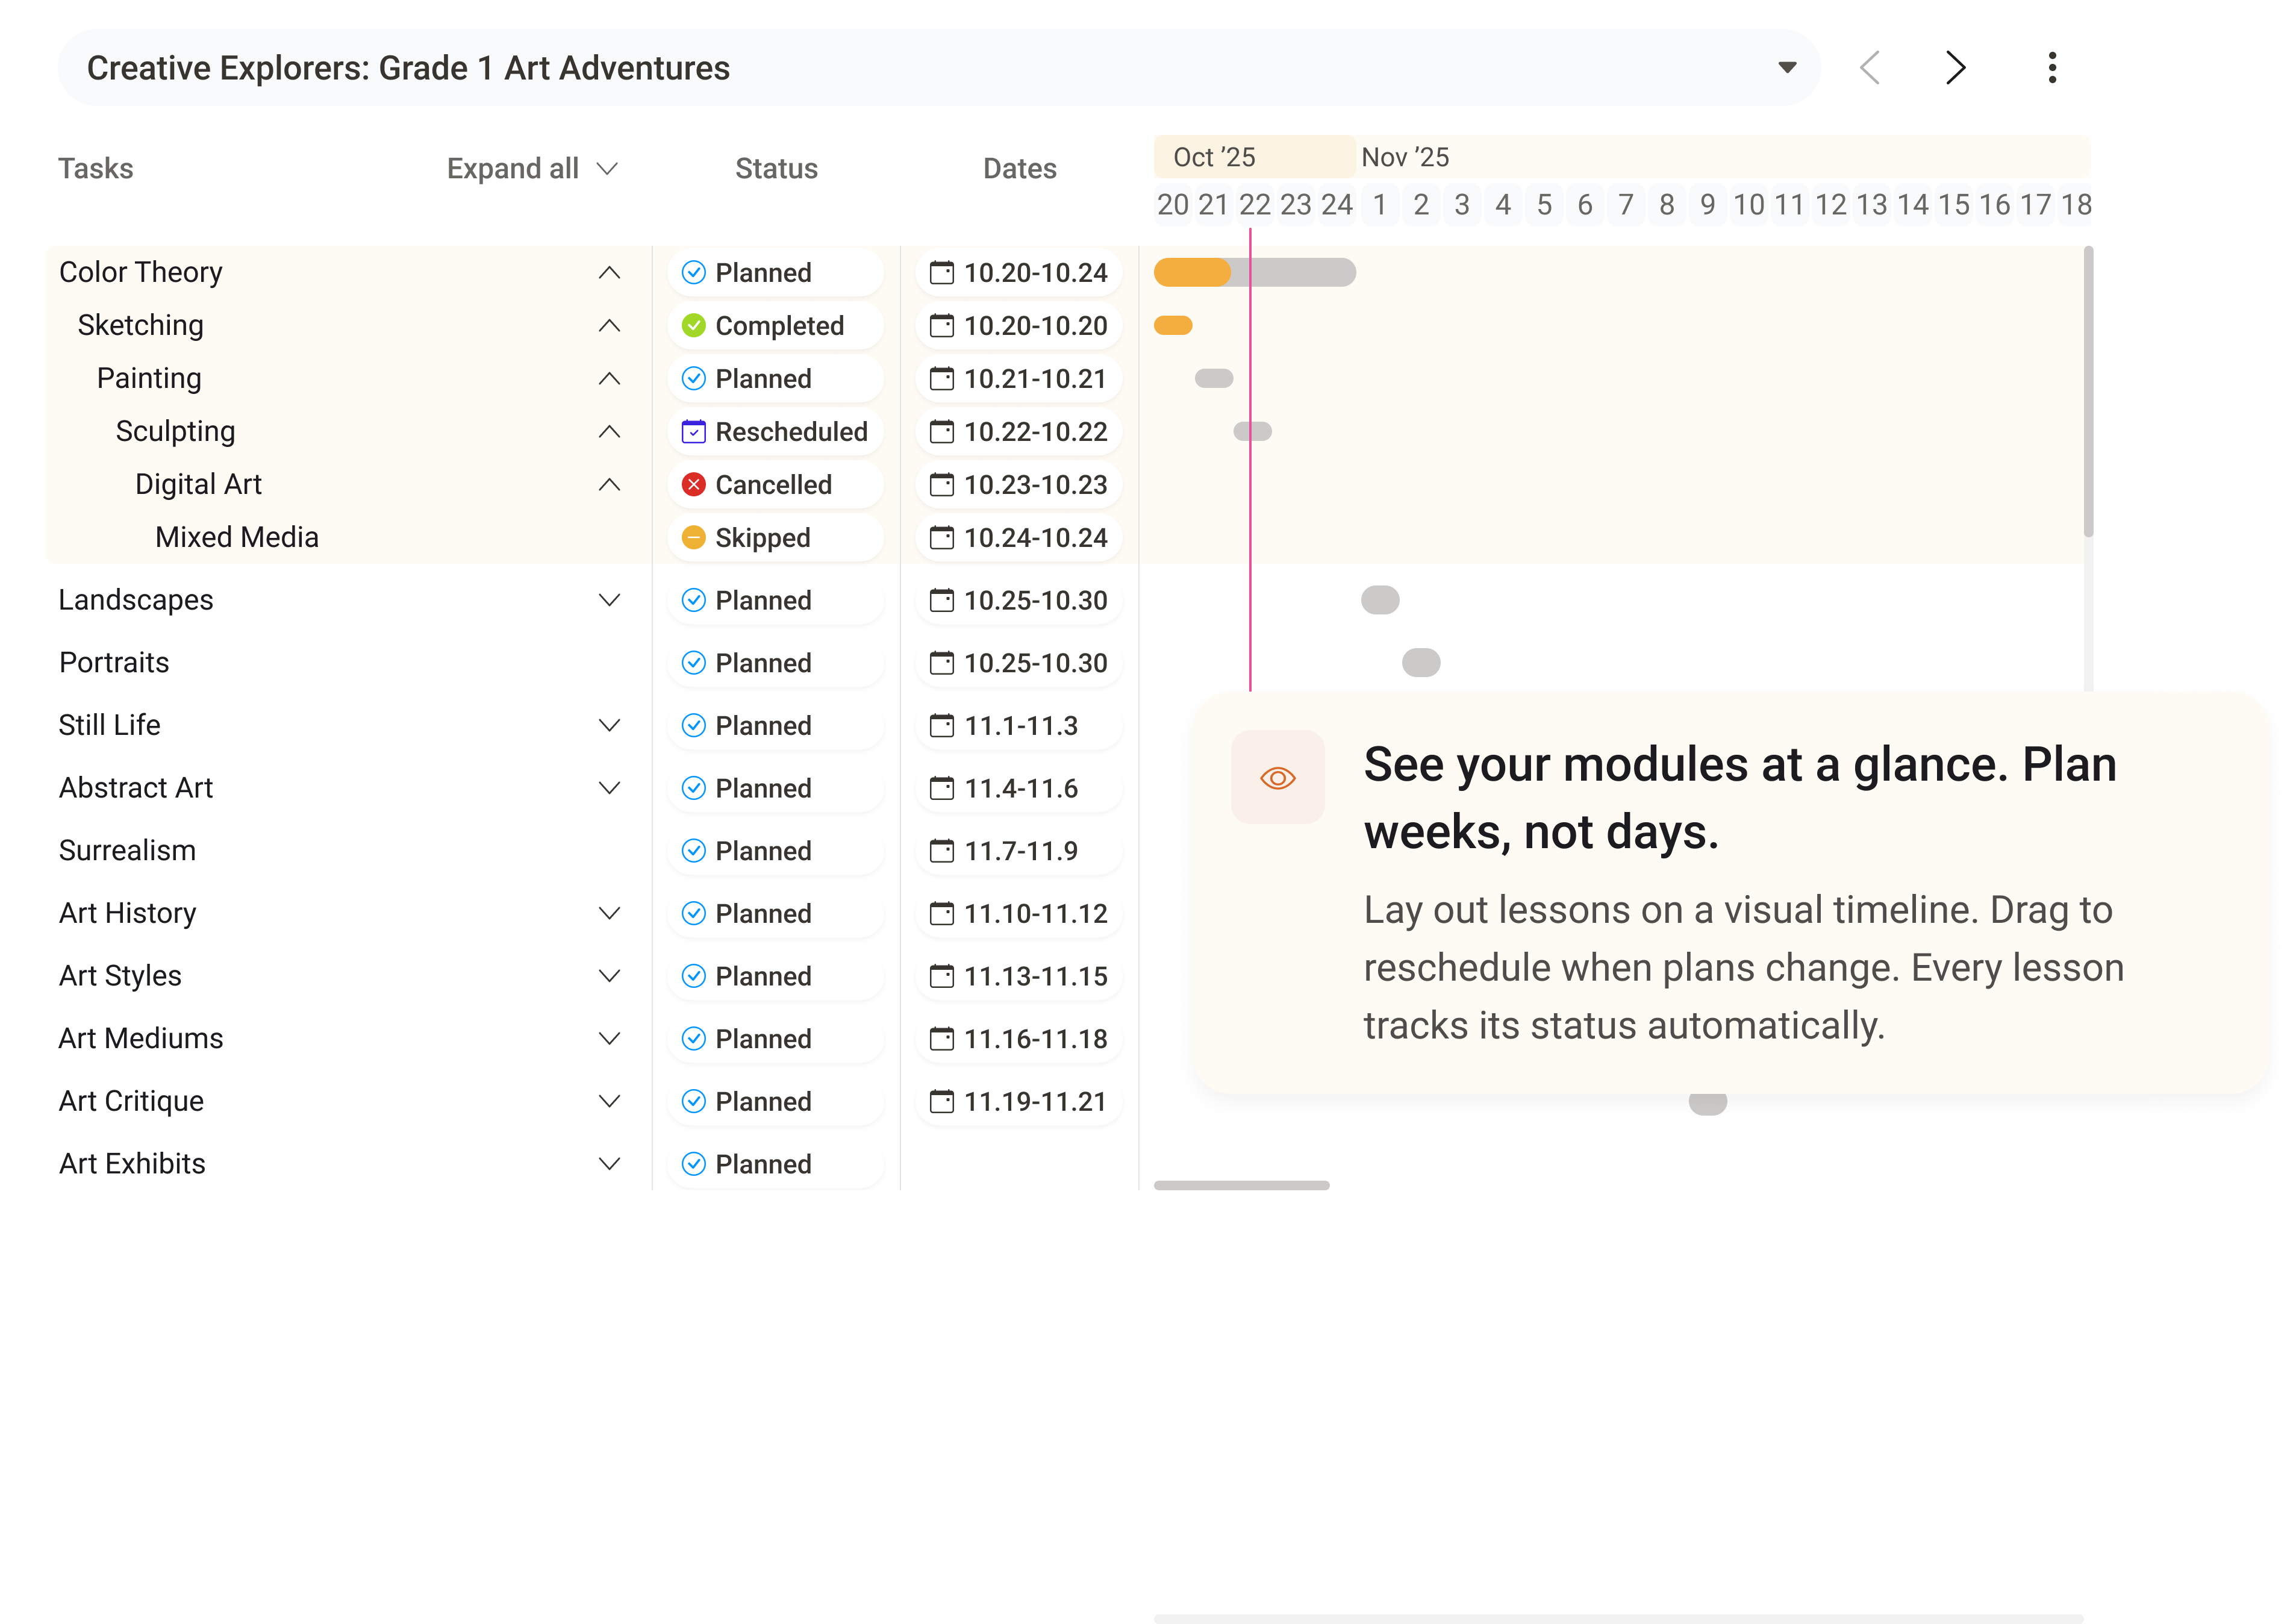The image size is (2296, 1624).
Task: Select Color Theory timeline progress bar
Action: pyautogui.click(x=1254, y=272)
